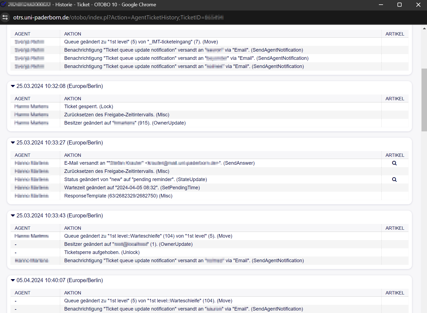Collapse the 25.03.2024 10:33:43 history group

(13, 215)
